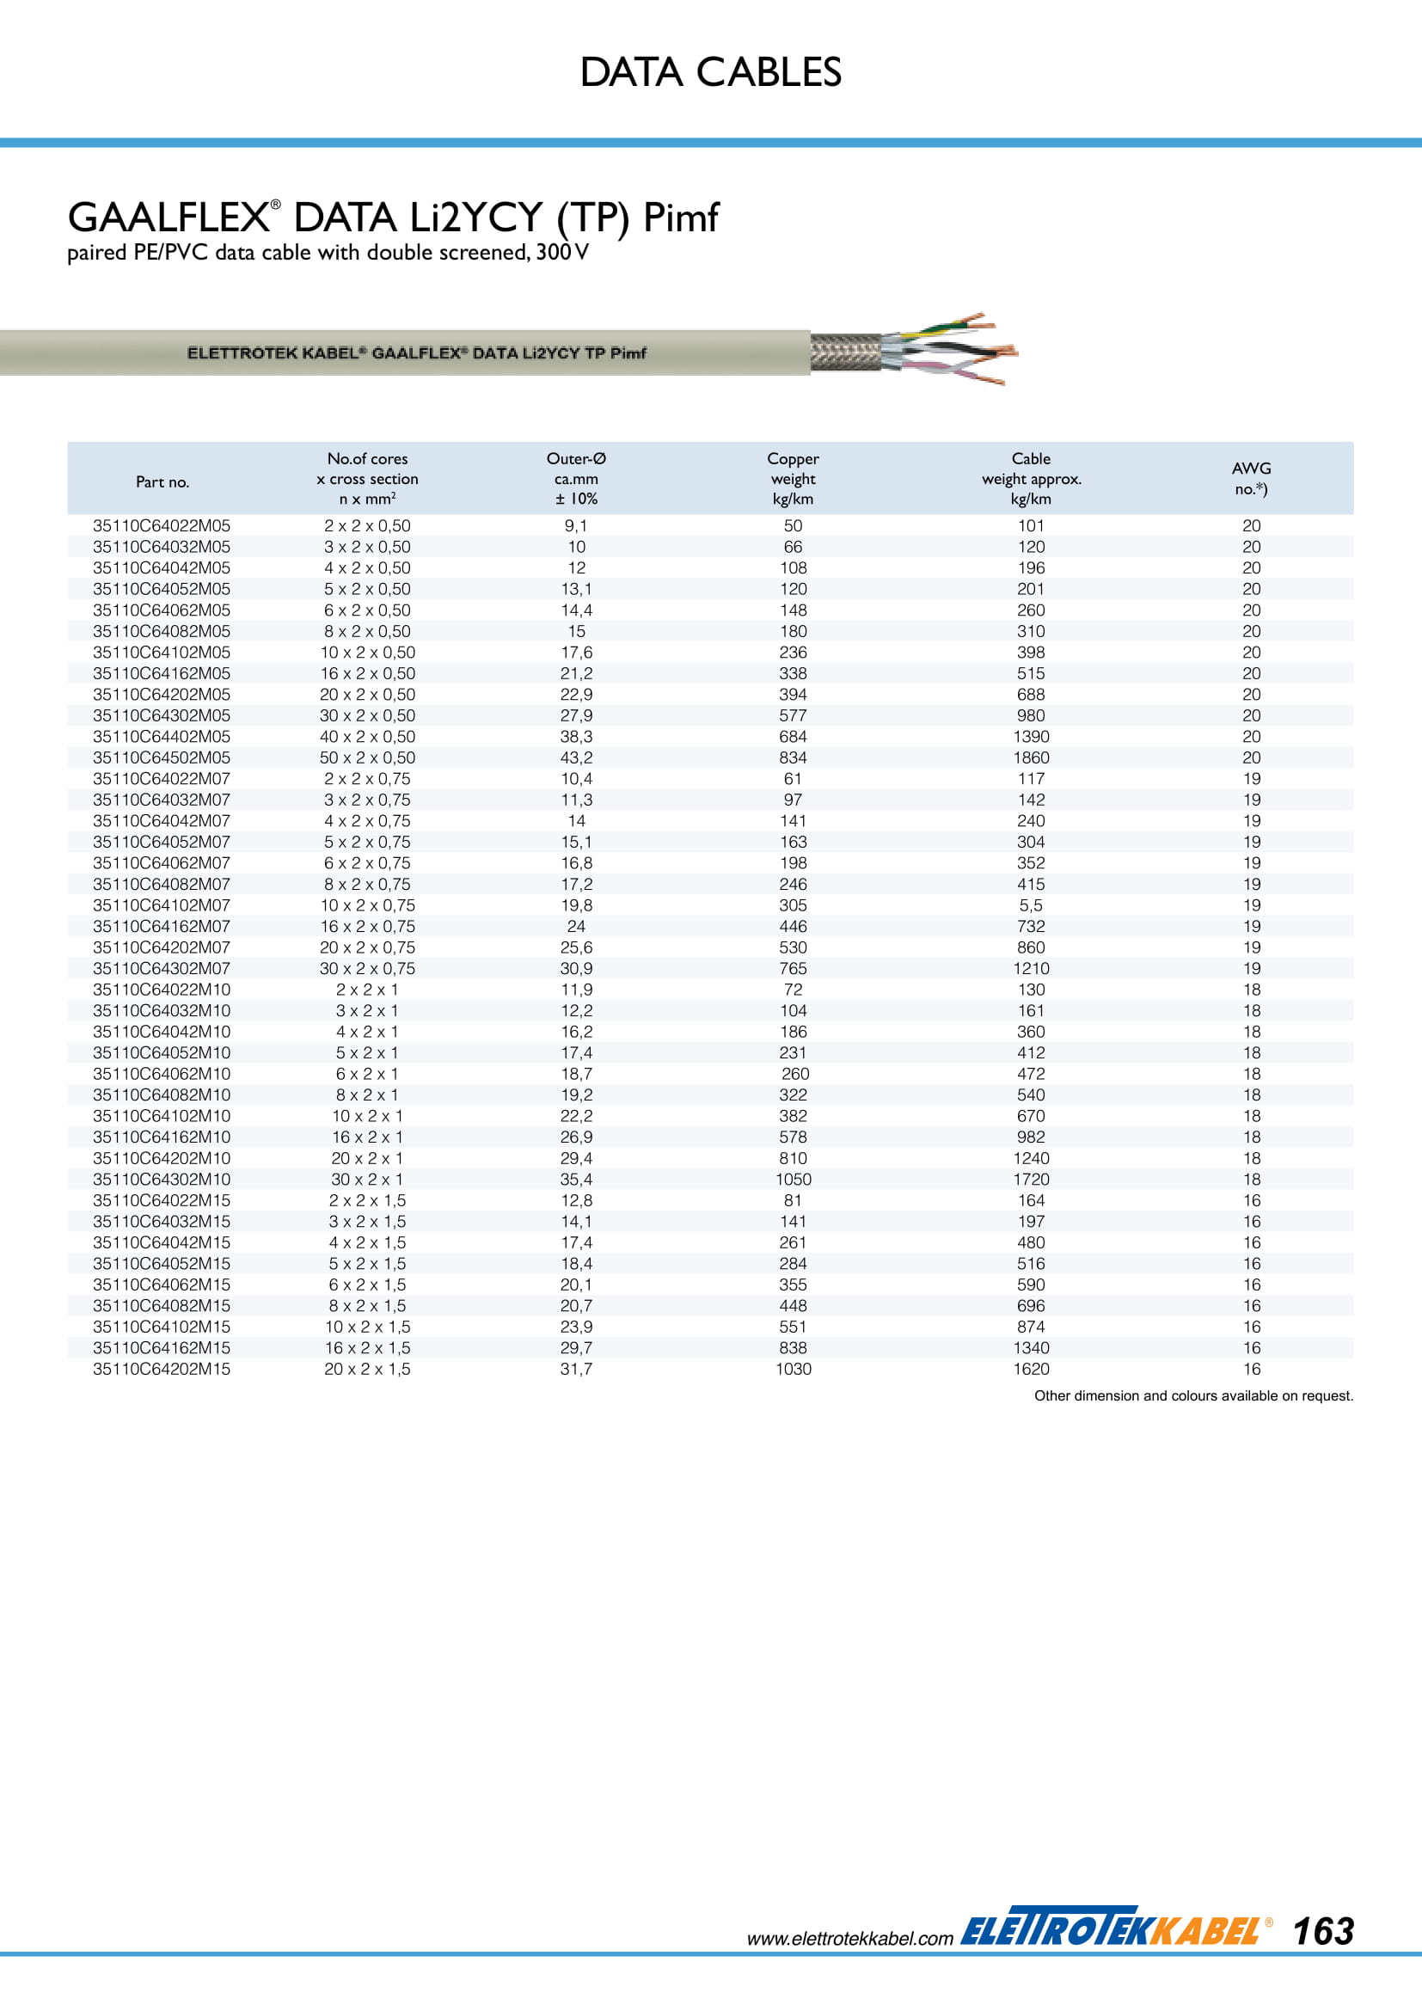This screenshot has width=1422, height=2011.
Task: Click copper weight value '1050'
Action: tap(794, 1180)
